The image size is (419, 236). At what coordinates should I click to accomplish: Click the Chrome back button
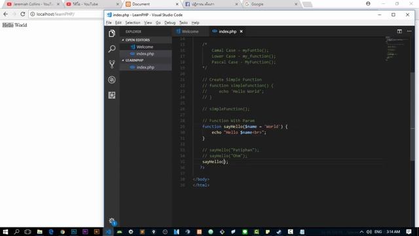coord(6,14)
